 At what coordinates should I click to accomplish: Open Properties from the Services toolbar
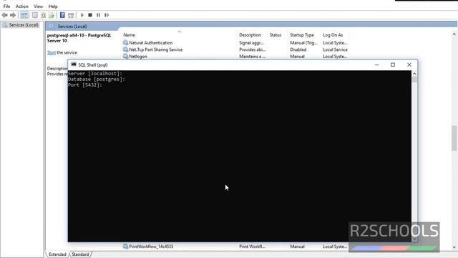pos(35,15)
